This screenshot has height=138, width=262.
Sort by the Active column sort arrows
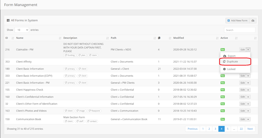[x=236, y=38]
